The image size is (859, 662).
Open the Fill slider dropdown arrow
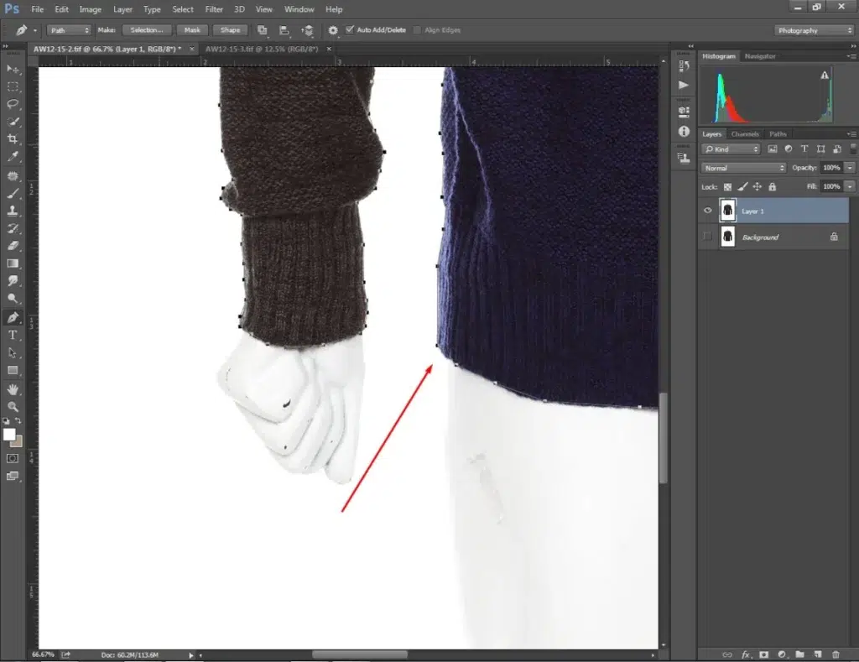(x=850, y=186)
